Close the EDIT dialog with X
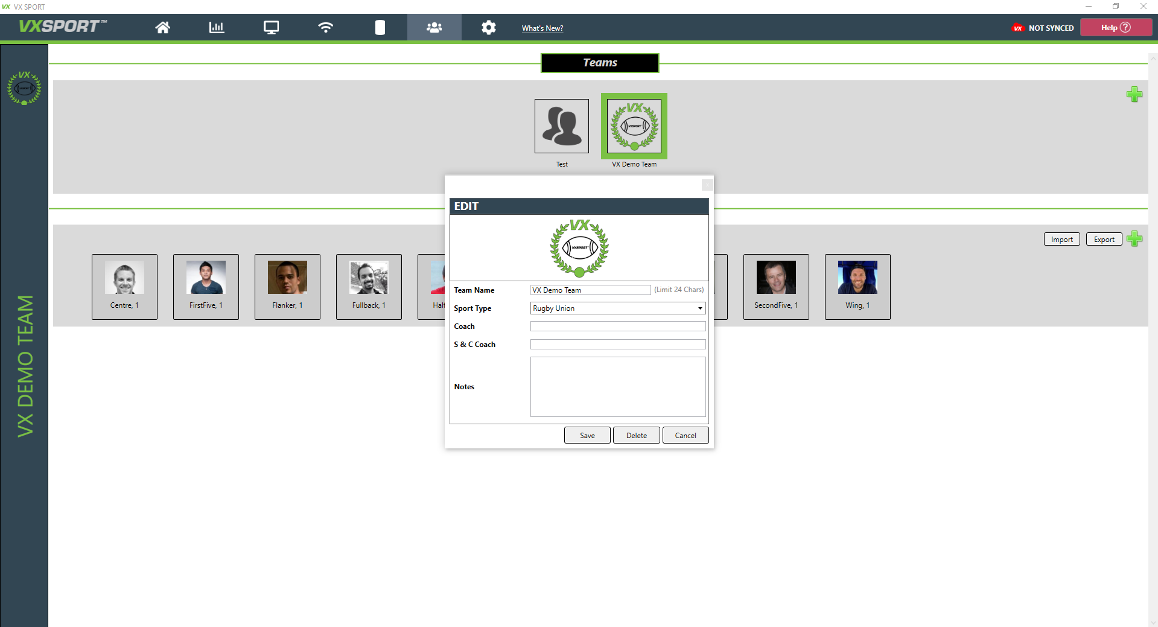1158x627 pixels. click(x=707, y=185)
